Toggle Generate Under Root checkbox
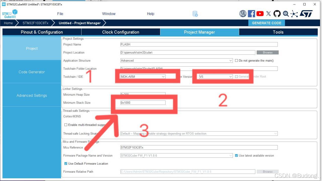Viewport: 322px width, 181px height. pos(236,77)
